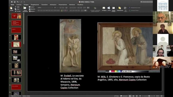This screenshot has height=97, width=173.
Task: Switch to the Inserisci tab
Action: pyautogui.click(x=19, y=5)
